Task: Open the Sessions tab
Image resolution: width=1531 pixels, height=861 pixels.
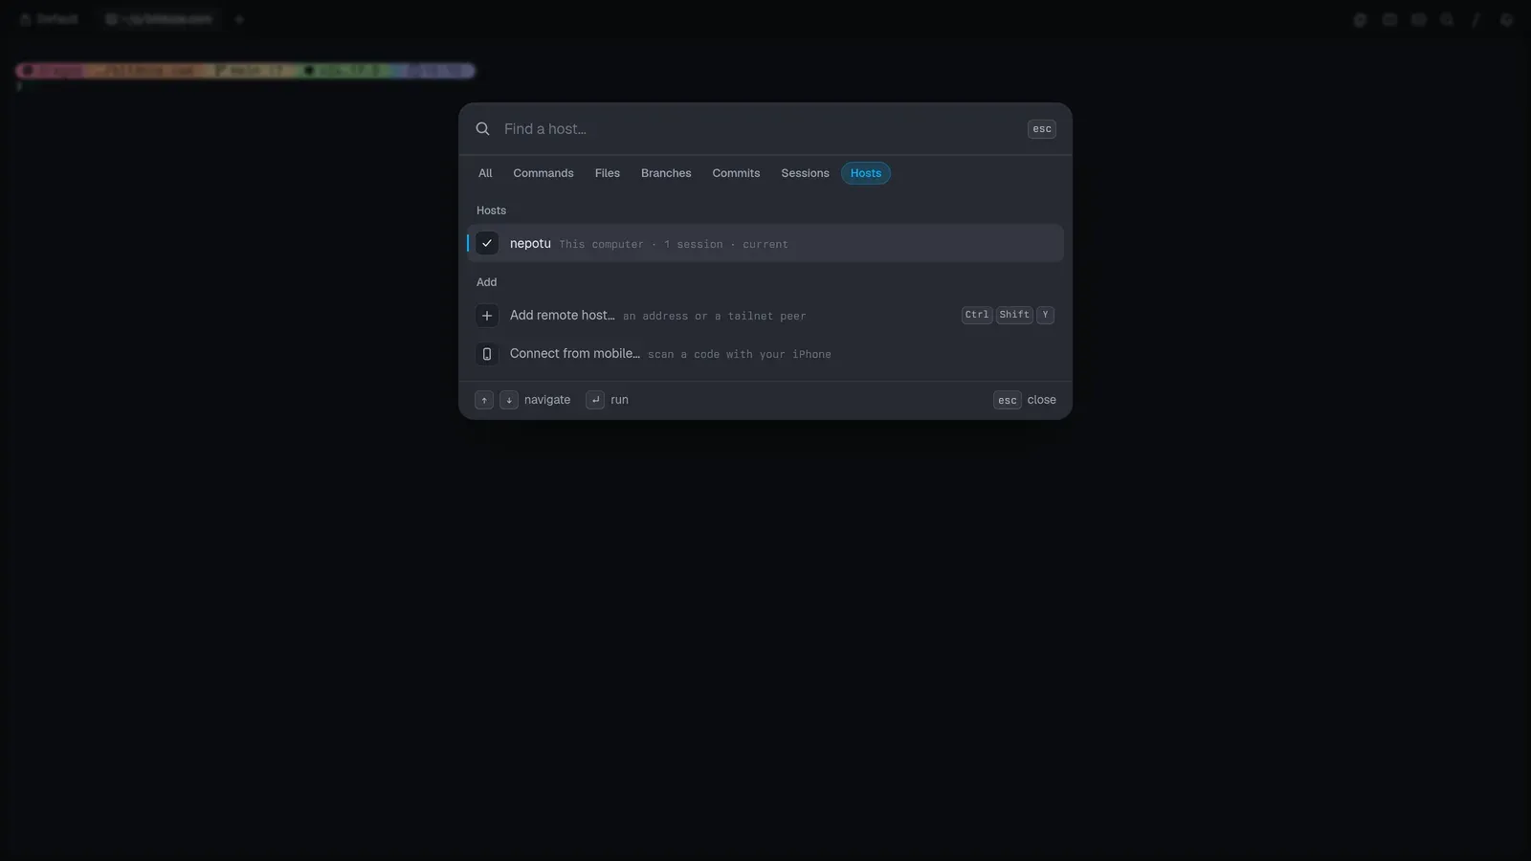Action: (x=805, y=173)
